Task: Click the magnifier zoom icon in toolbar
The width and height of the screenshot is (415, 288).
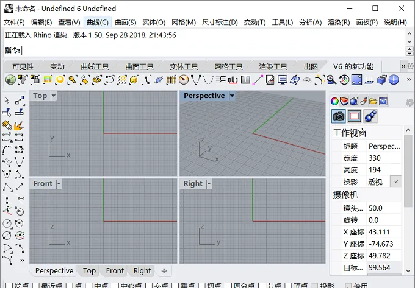Action: click(331, 79)
